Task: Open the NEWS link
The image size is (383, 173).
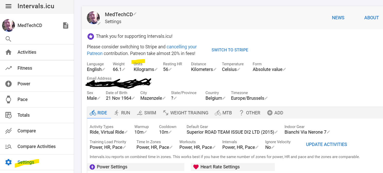Action: point(338,18)
